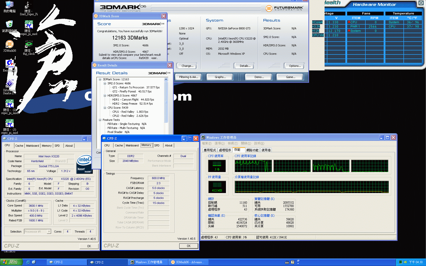
Task: Switch to the networking tab in Task Manager
Action: pyautogui.click(x=252, y=150)
